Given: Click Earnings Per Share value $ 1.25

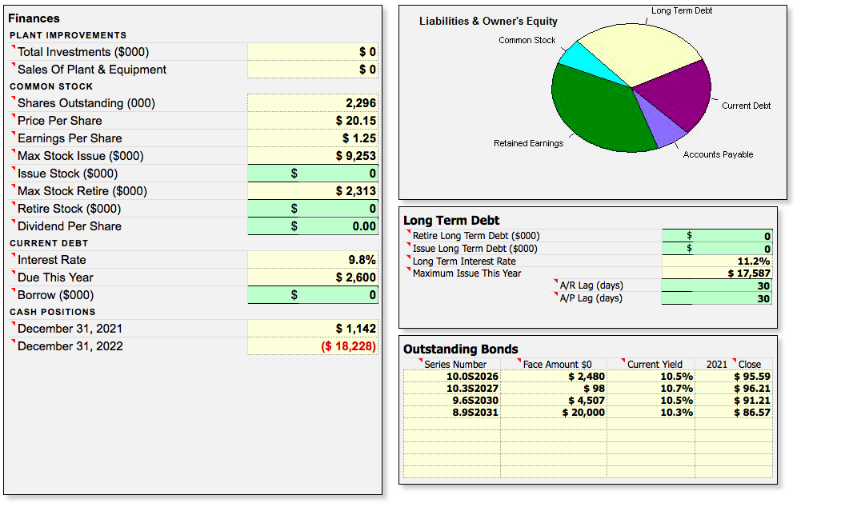Looking at the screenshot, I should pos(313,138).
